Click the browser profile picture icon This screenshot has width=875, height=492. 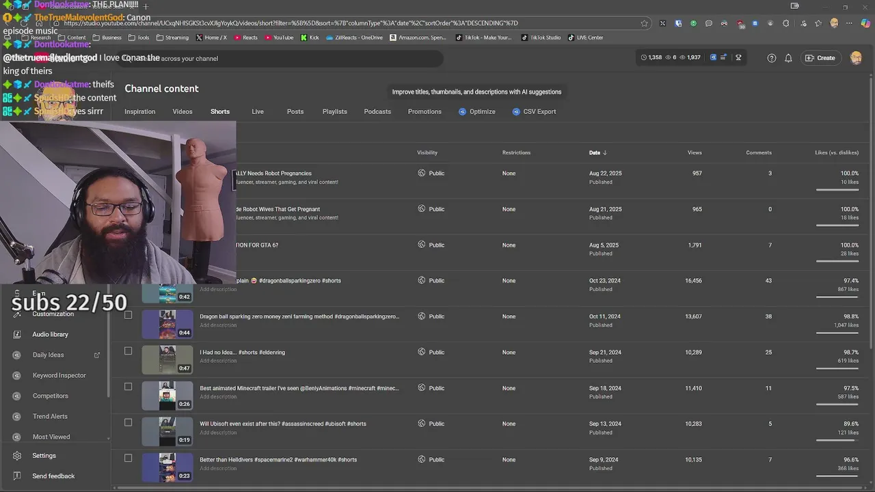coord(834,23)
